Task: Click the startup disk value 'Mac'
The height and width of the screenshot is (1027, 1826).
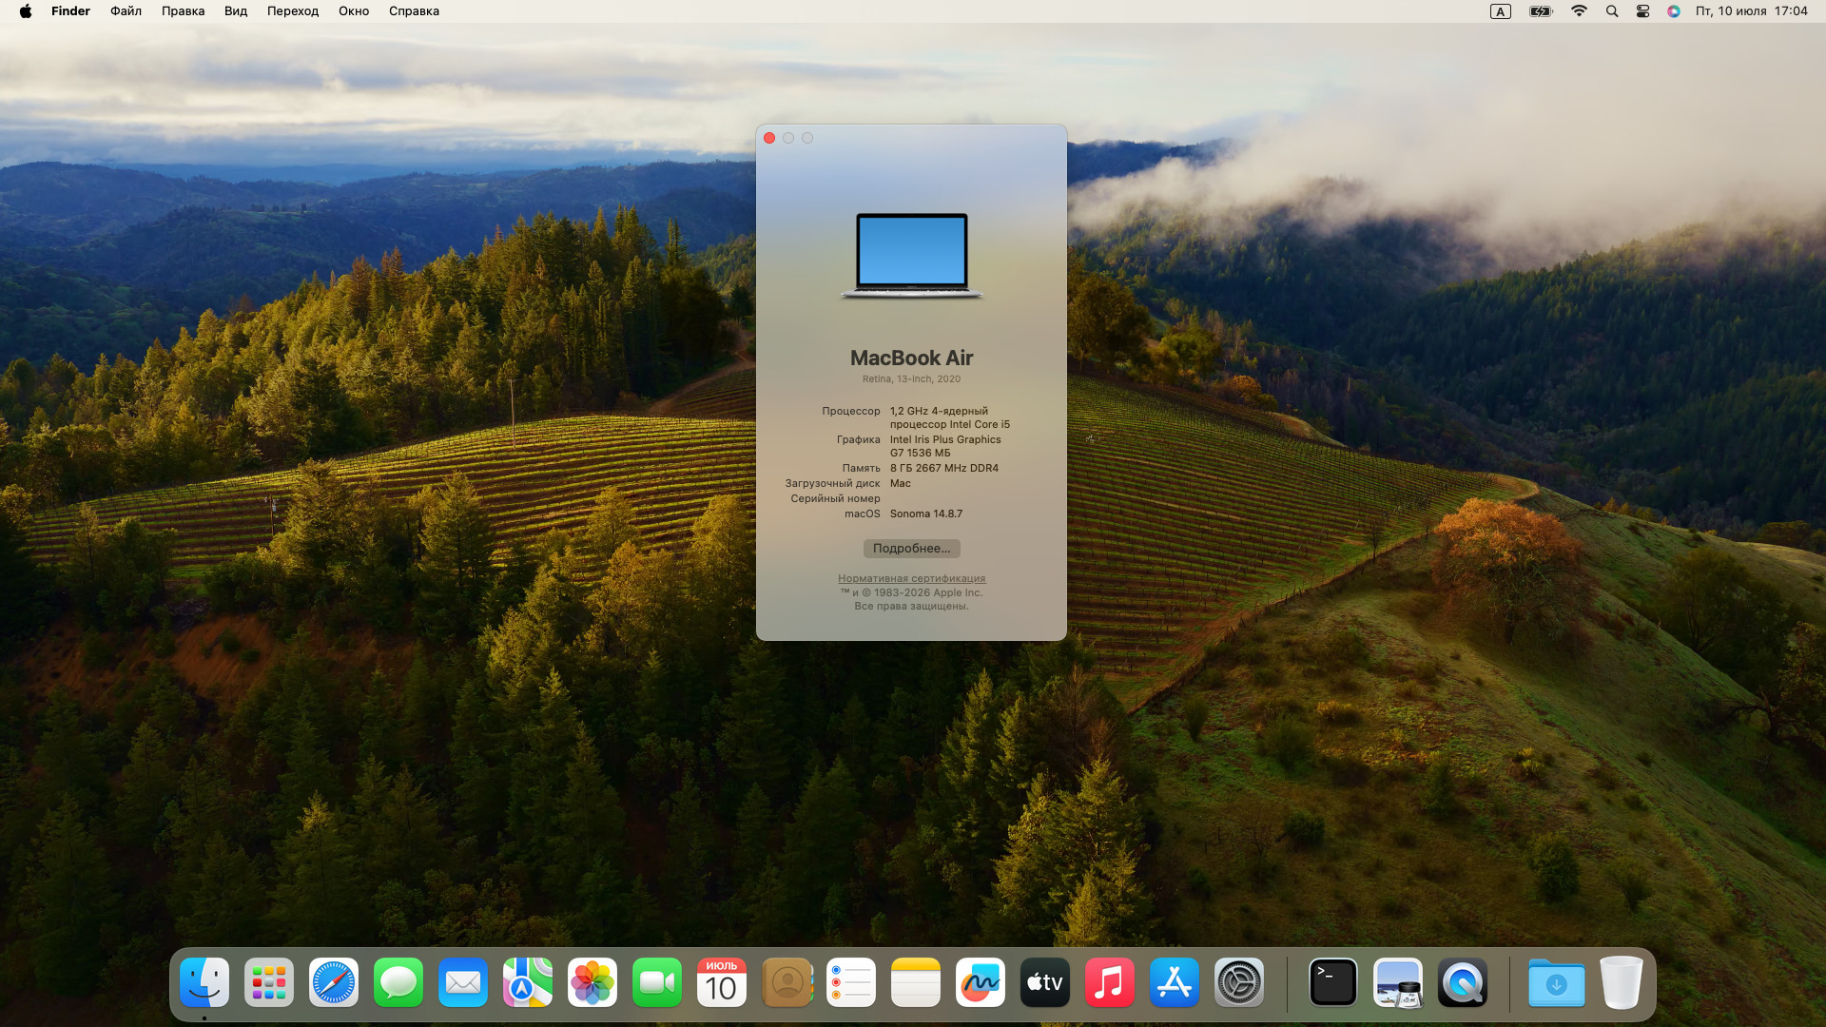Action: [x=901, y=483]
